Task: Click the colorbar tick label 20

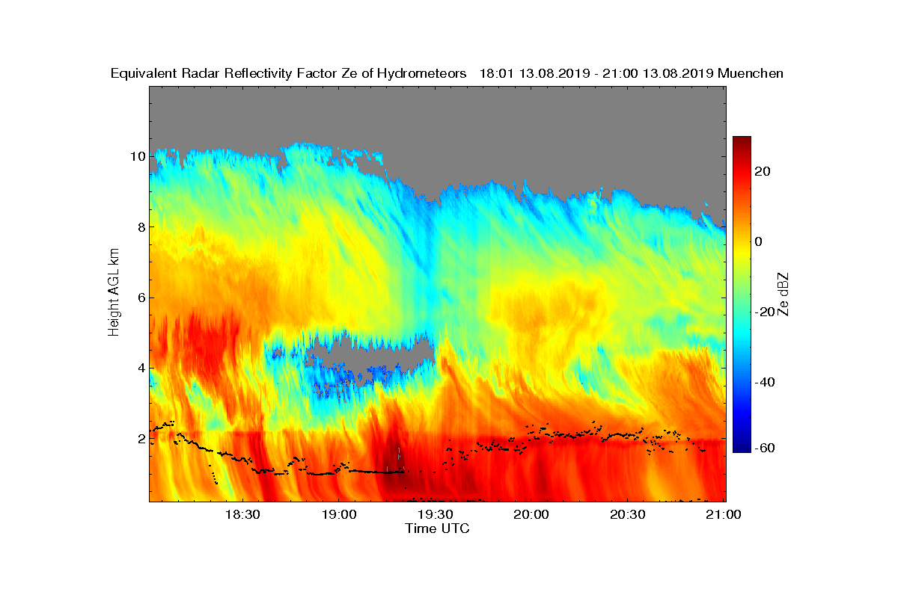Action: [x=763, y=171]
